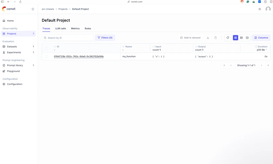Open Projects in the sidebar
This screenshot has width=273, height=164.
(18, 34)
